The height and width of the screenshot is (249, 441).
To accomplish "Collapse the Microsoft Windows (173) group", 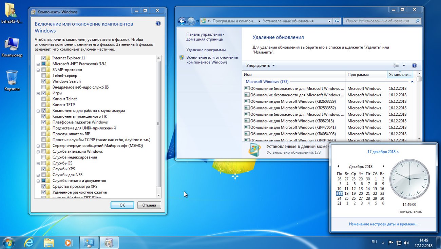I will point(412,82).
